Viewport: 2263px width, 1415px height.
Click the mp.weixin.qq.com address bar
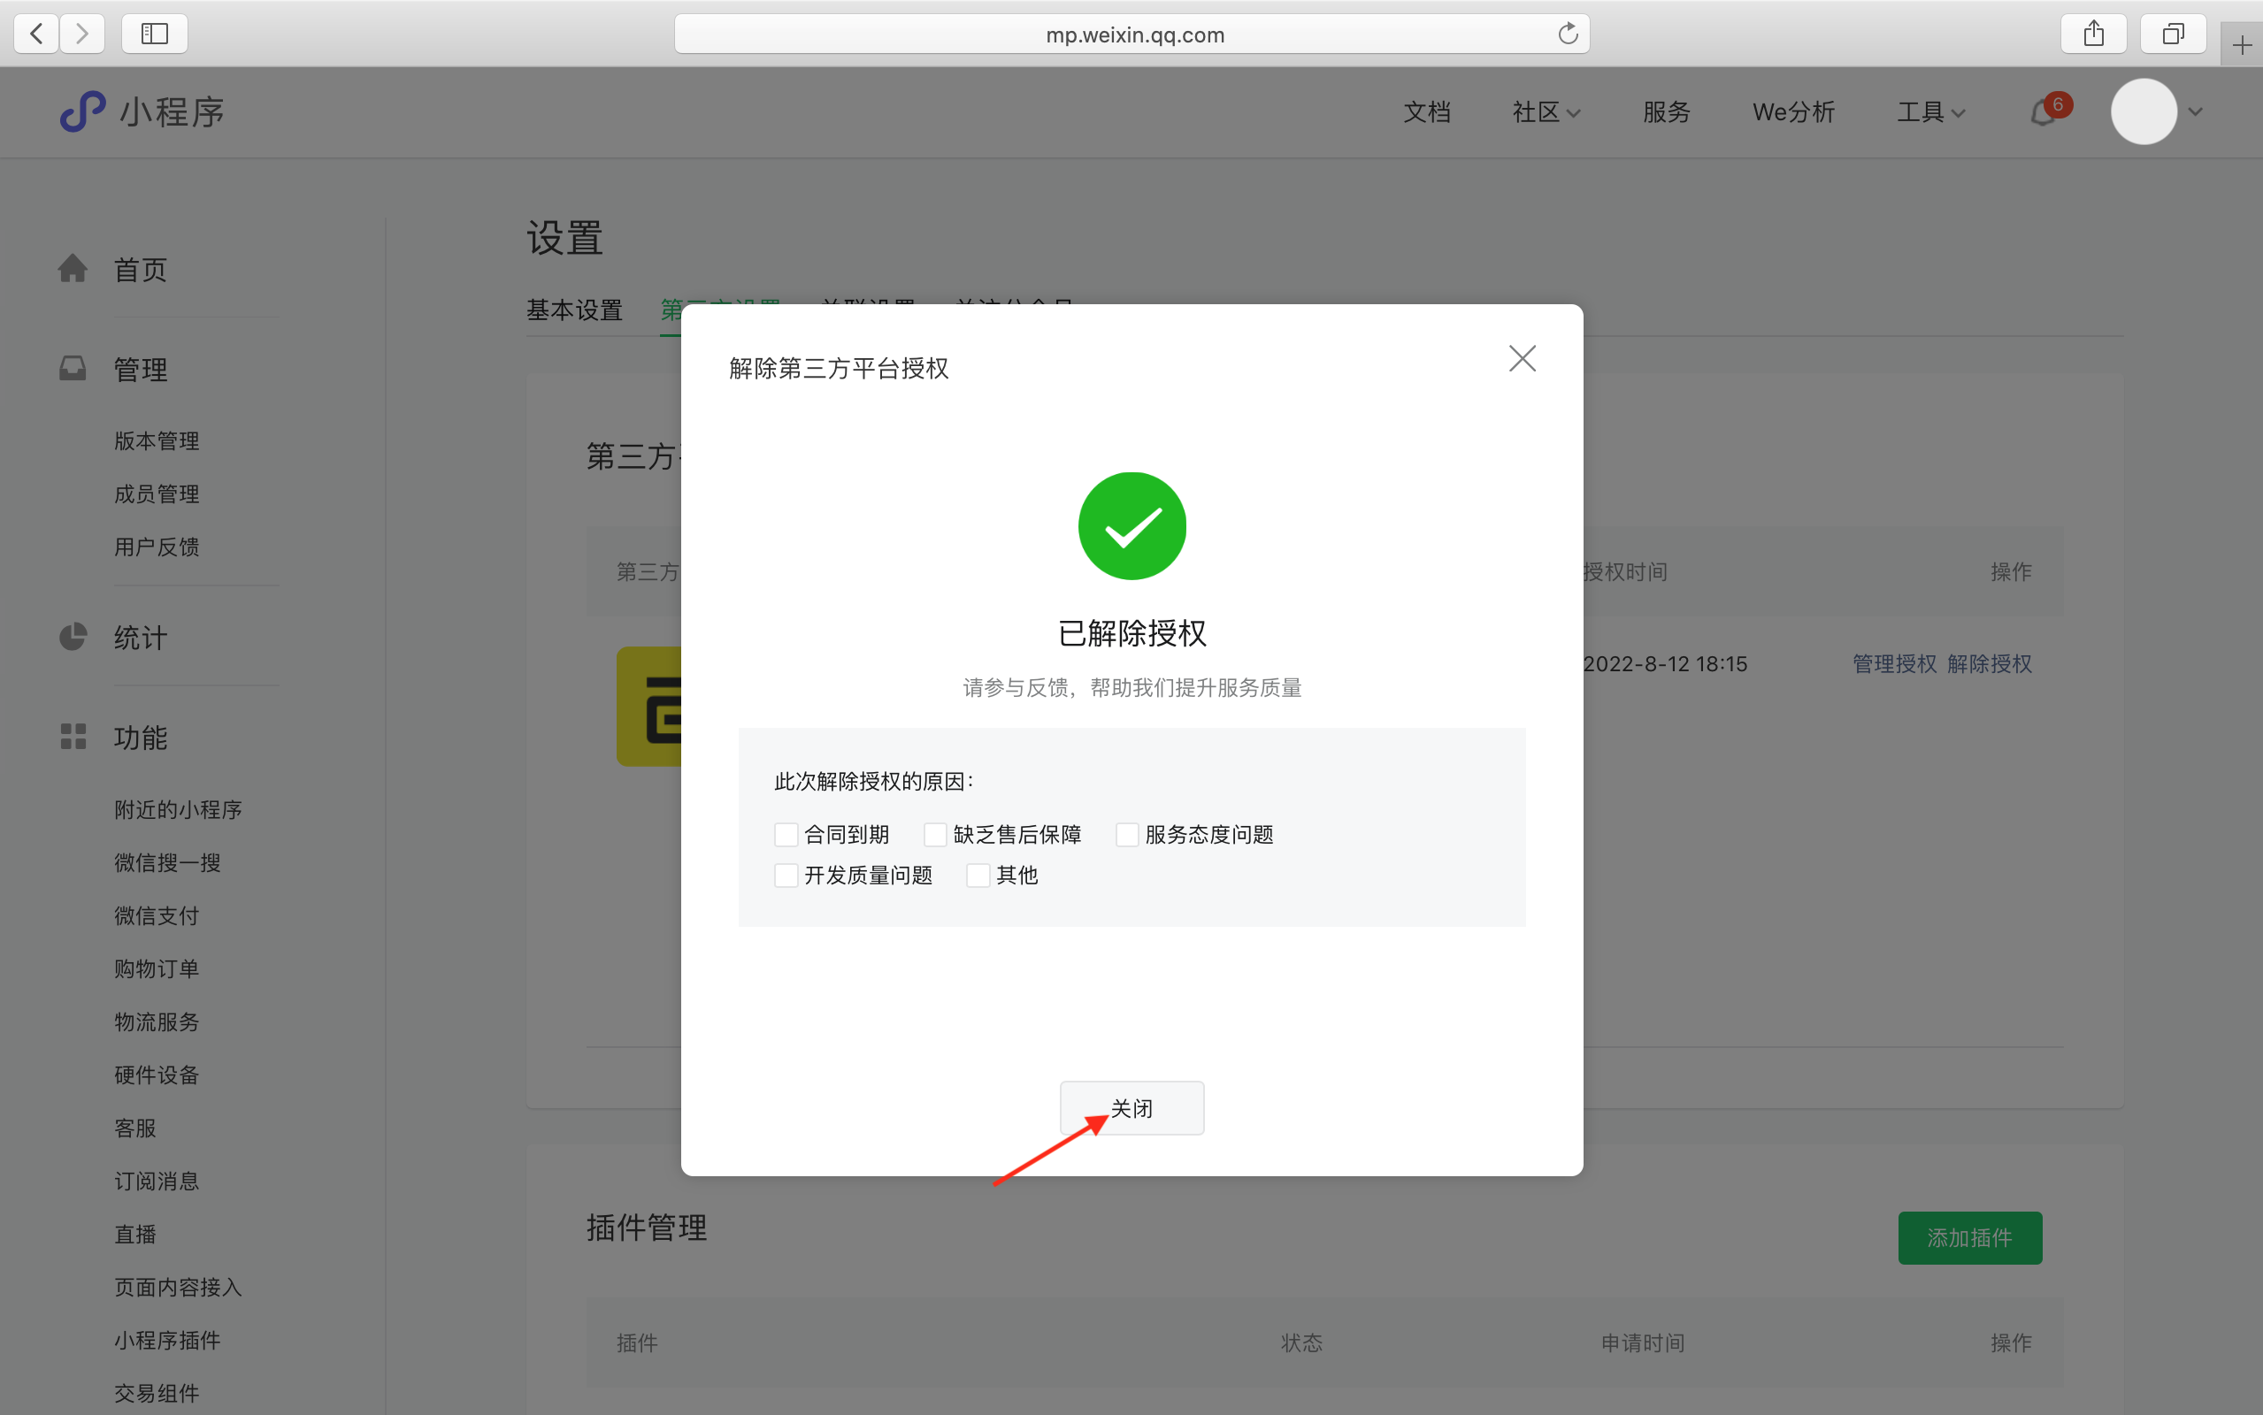point(1131,34)
